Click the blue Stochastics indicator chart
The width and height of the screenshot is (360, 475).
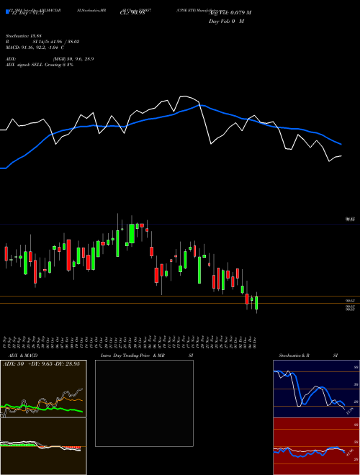pos(316,389)
